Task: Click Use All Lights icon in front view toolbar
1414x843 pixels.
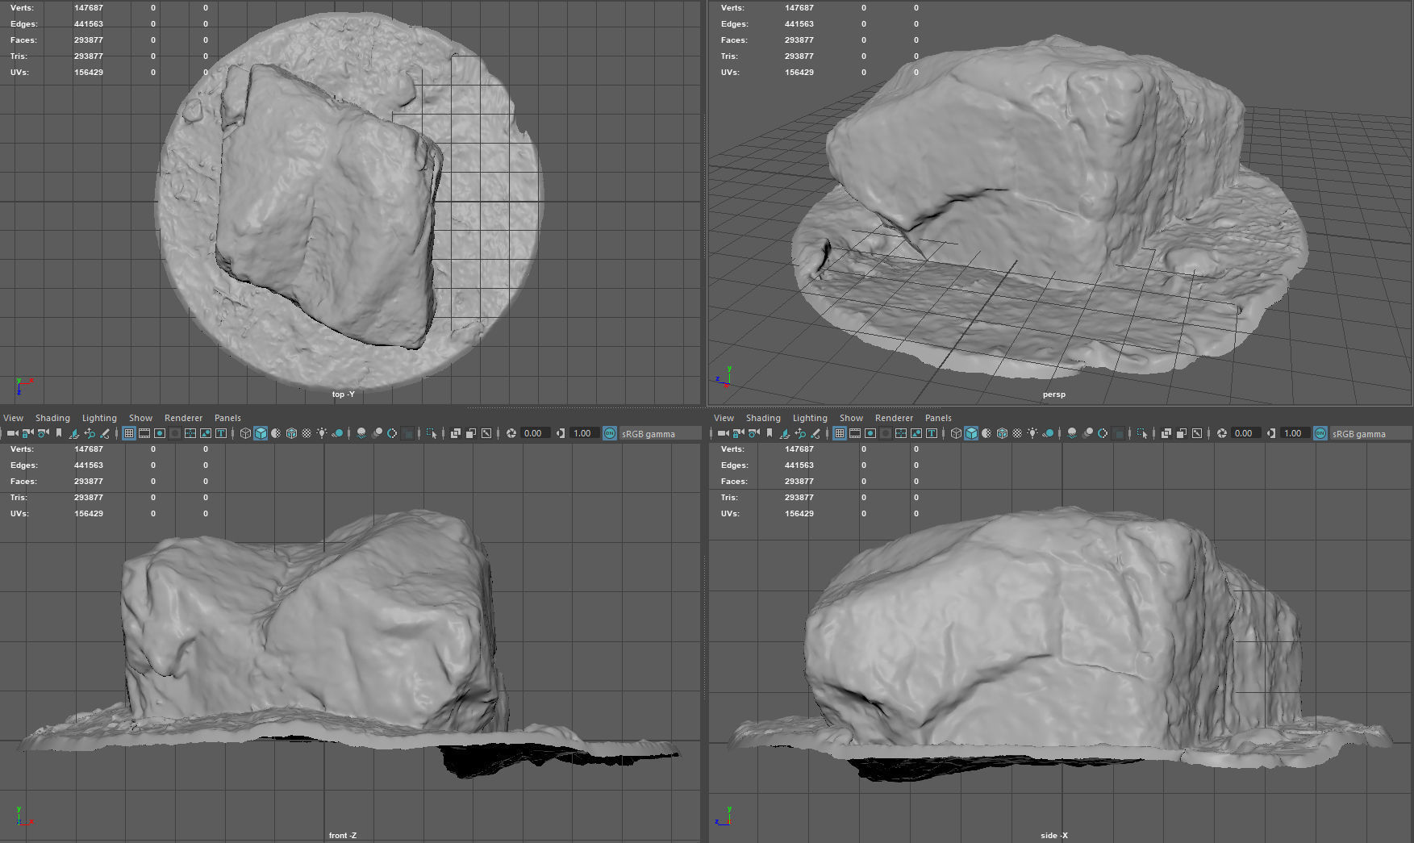Action: [x=322, y=433]
